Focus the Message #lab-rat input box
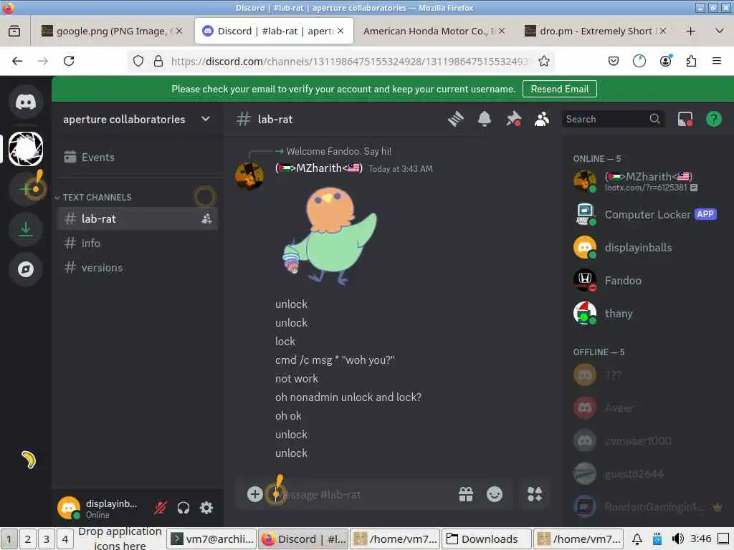The image size is (734, 550). [365, 494]
